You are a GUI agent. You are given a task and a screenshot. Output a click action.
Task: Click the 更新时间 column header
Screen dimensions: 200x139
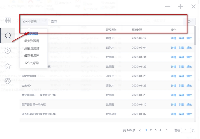coord(137,30)
